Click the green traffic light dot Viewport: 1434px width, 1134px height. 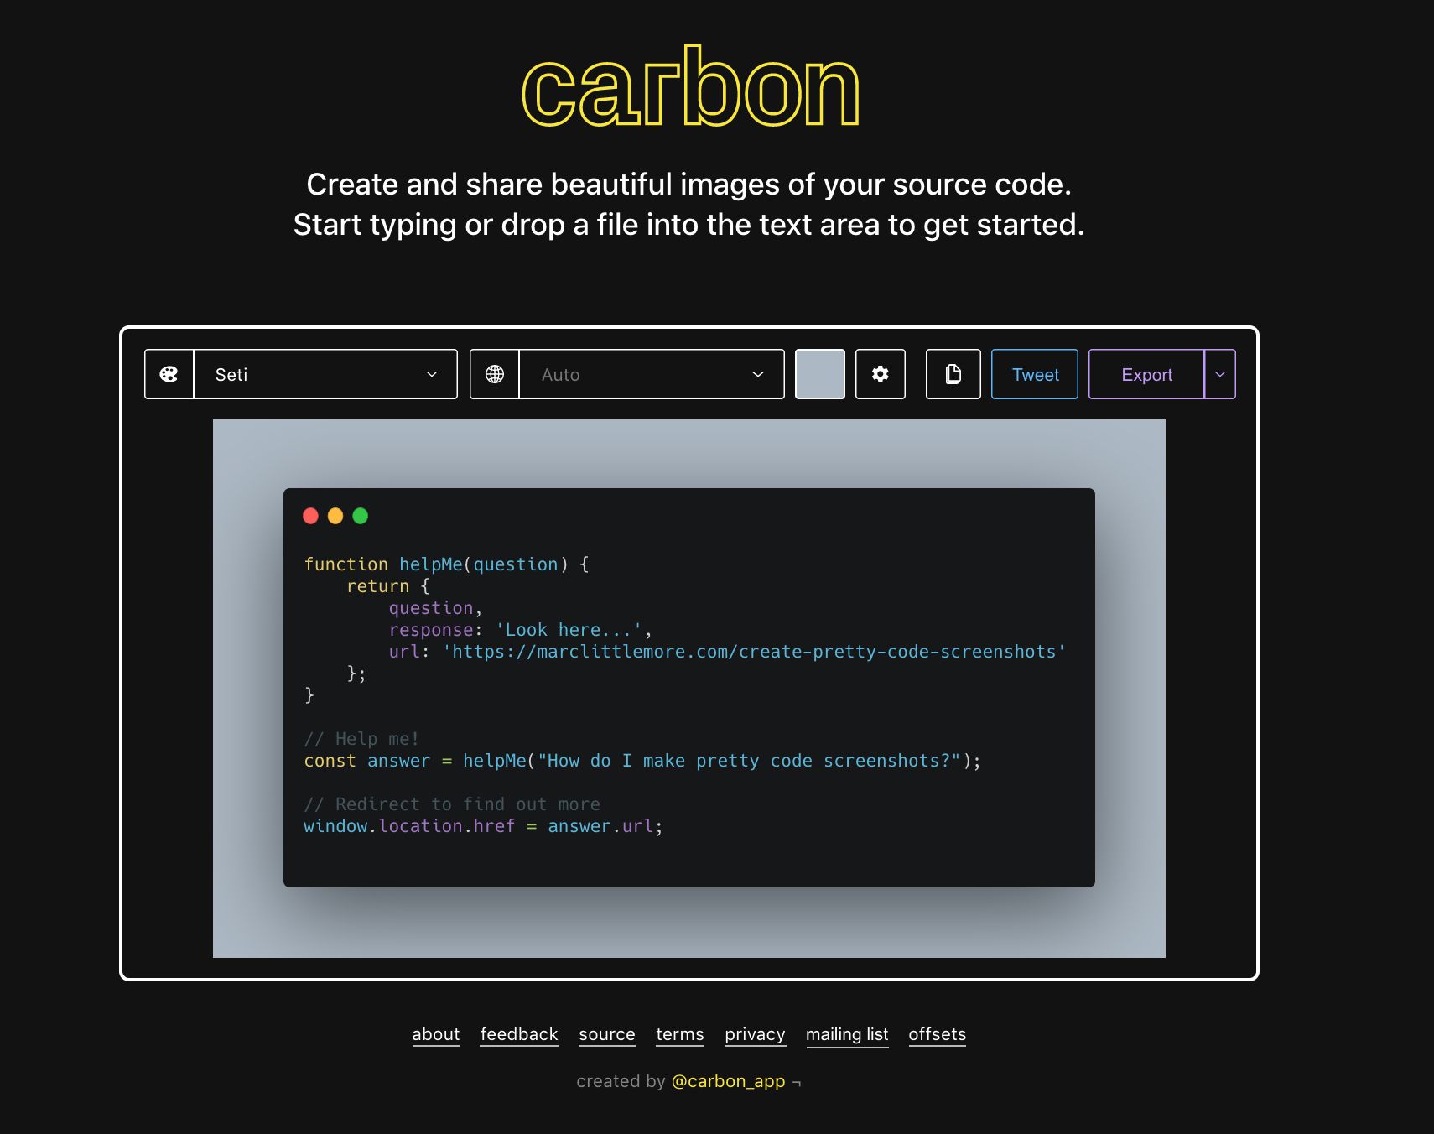(360, 517)
